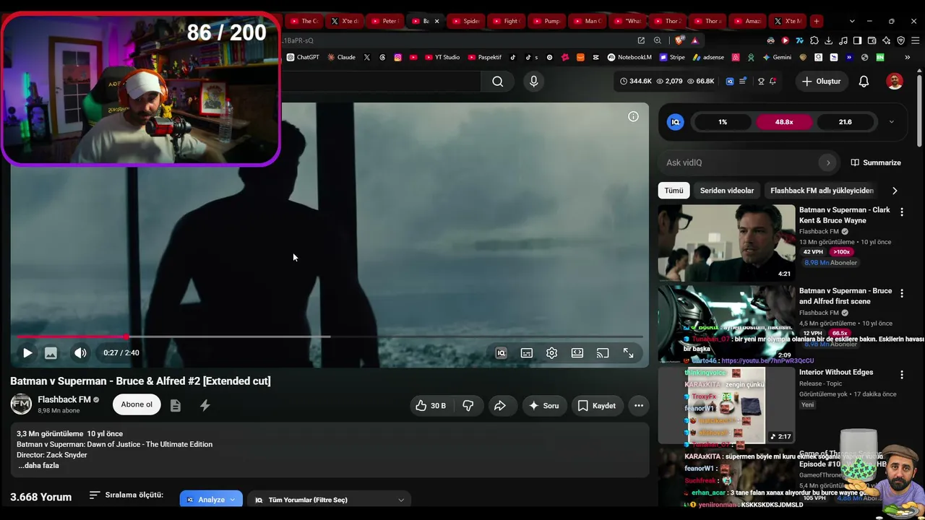This screenshot has width=925, height=520.
Task: Open the browser extensions puzzle icon
Action: click(x=814, y=40)
